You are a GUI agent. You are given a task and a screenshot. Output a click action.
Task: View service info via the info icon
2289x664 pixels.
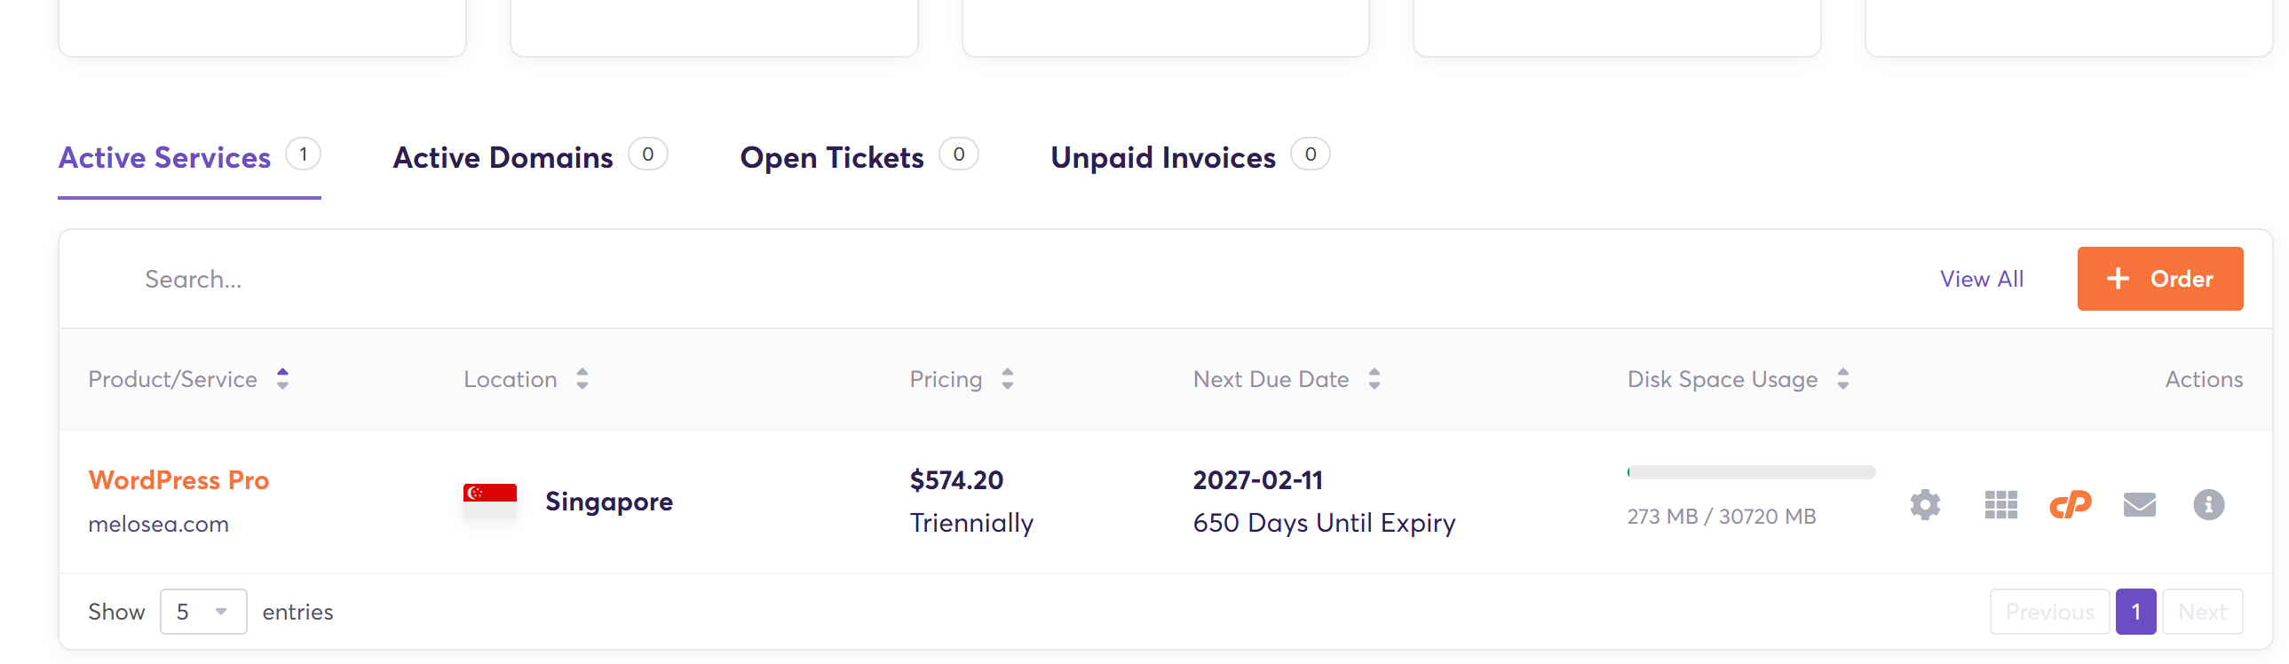pyautogui.click(x=2208, y=505)
